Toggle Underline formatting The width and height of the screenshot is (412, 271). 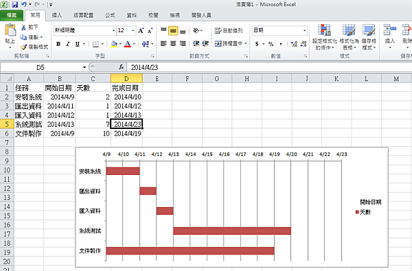(77, 44)
